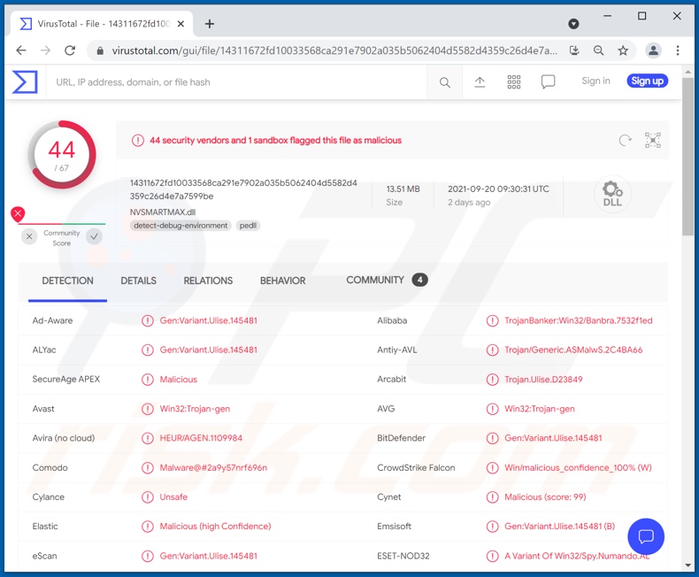699x577 pixels.
Task: Click 44 security vendors flagged message
Action: point(275,141)
